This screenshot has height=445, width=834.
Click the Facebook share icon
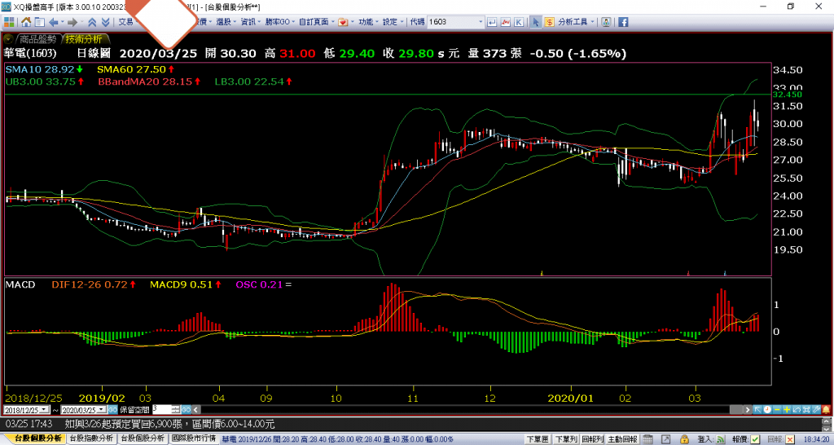(623, 22)
